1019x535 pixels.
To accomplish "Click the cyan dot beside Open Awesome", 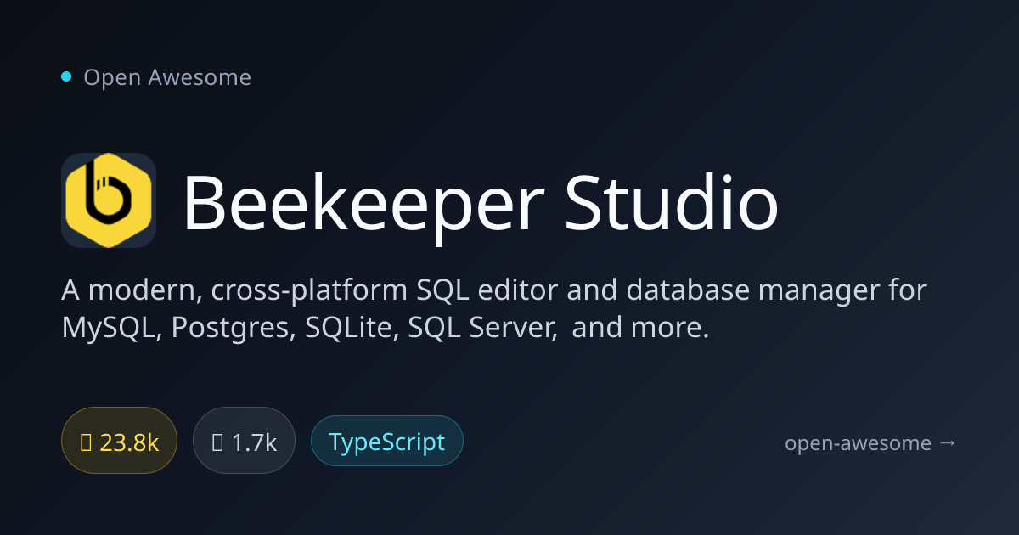I will 66,77.
